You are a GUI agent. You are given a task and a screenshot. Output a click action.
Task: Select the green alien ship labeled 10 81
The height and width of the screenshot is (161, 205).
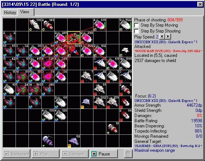22,76
